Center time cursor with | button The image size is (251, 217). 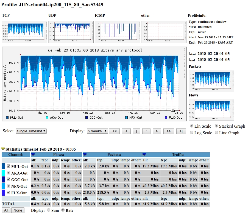click(x=136, y=131)
